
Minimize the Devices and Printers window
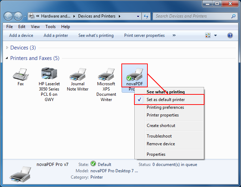pos(208,4)
